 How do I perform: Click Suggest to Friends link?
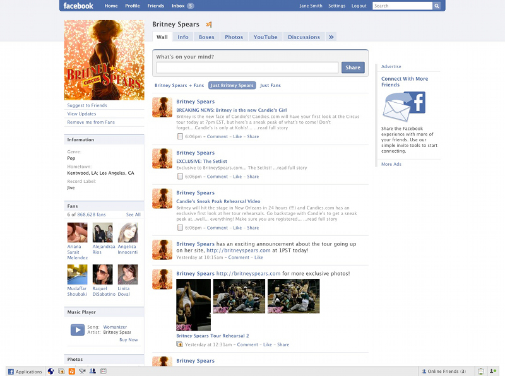click(x=87, y=105)
